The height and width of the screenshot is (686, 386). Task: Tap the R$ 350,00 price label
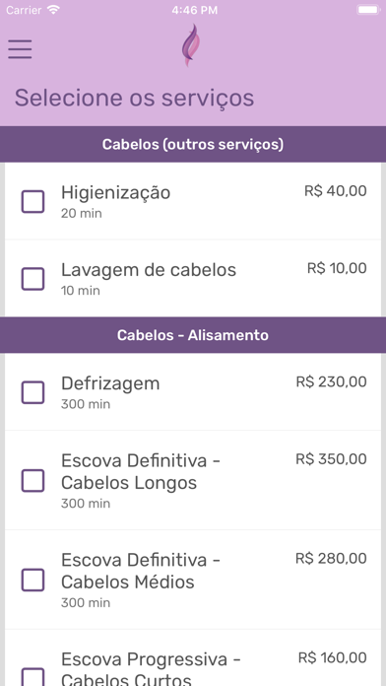[x=332, y=459]
